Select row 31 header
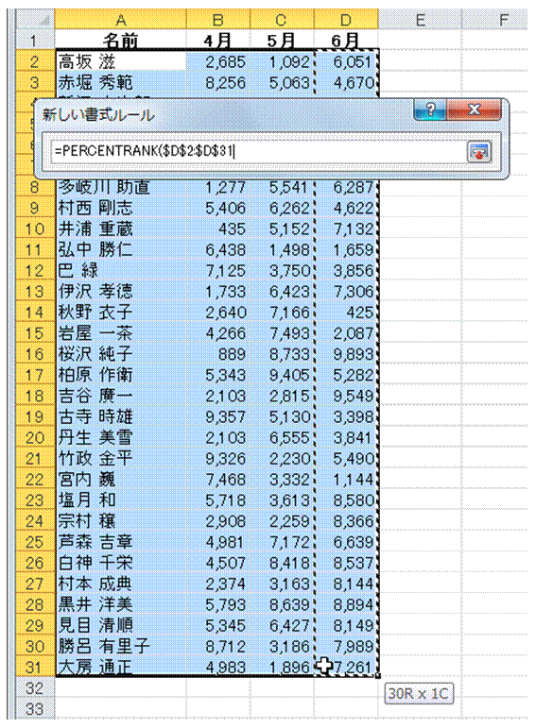The width and height of the screenshot is (536, 728). (x=35, y=668)
